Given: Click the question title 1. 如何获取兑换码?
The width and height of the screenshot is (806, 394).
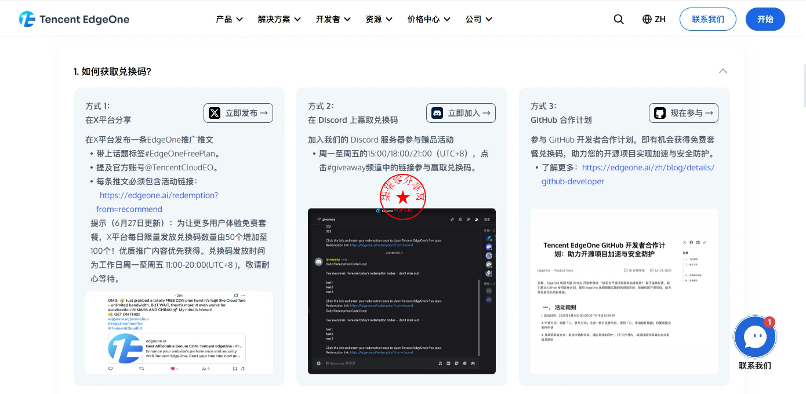Looking at the screenshot, I should [112, 71].
